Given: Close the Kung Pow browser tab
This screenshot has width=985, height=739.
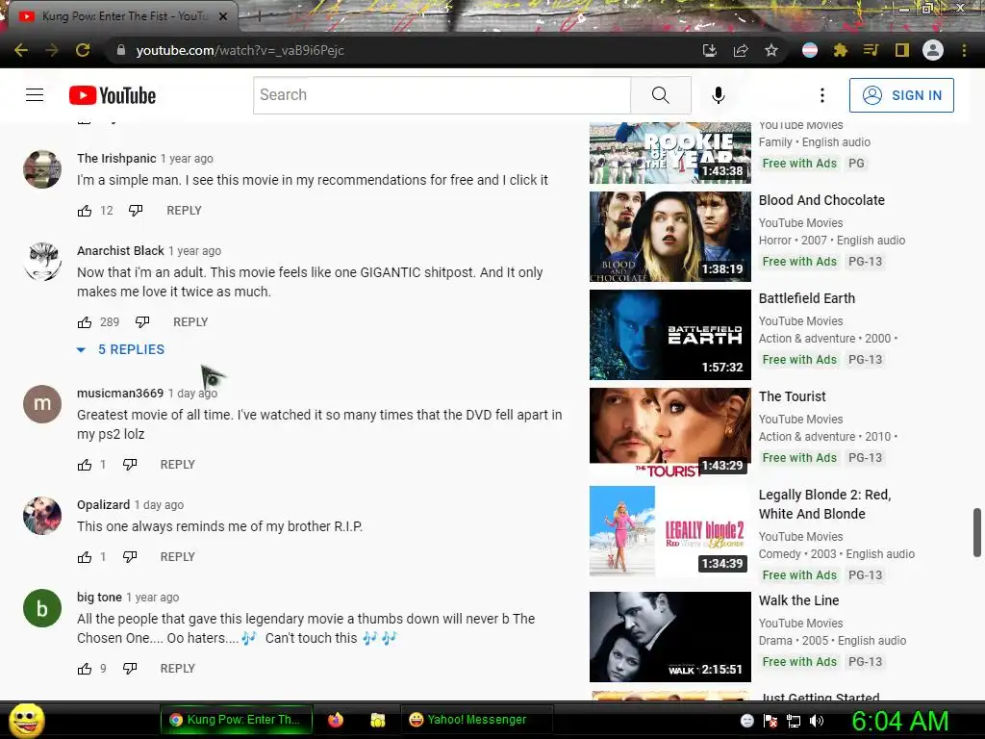Looking at the screenshot, I should (x=223, y=16).
